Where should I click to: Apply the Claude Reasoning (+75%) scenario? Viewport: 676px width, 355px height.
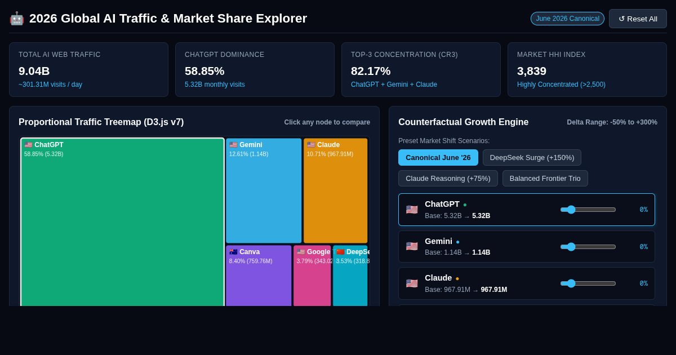[x=448, y=178]
